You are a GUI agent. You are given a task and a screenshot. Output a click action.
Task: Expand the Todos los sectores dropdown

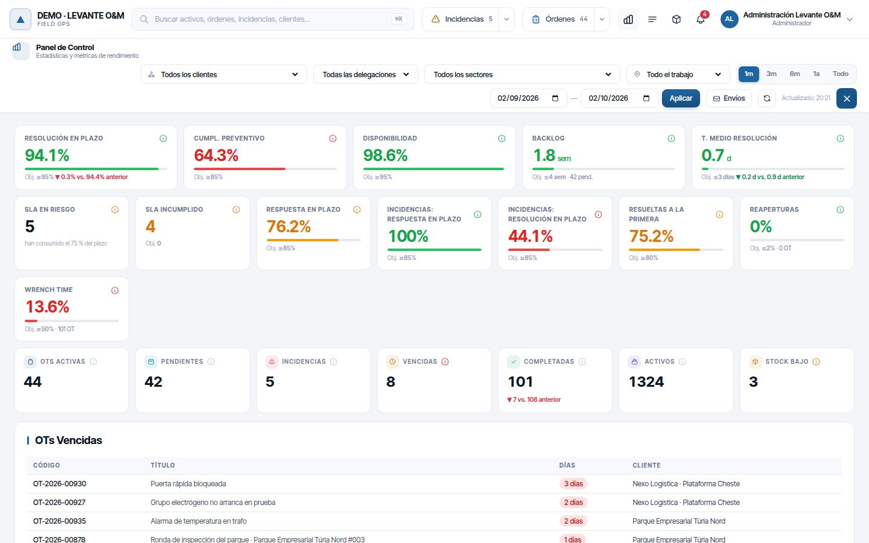tap(523, 74)
